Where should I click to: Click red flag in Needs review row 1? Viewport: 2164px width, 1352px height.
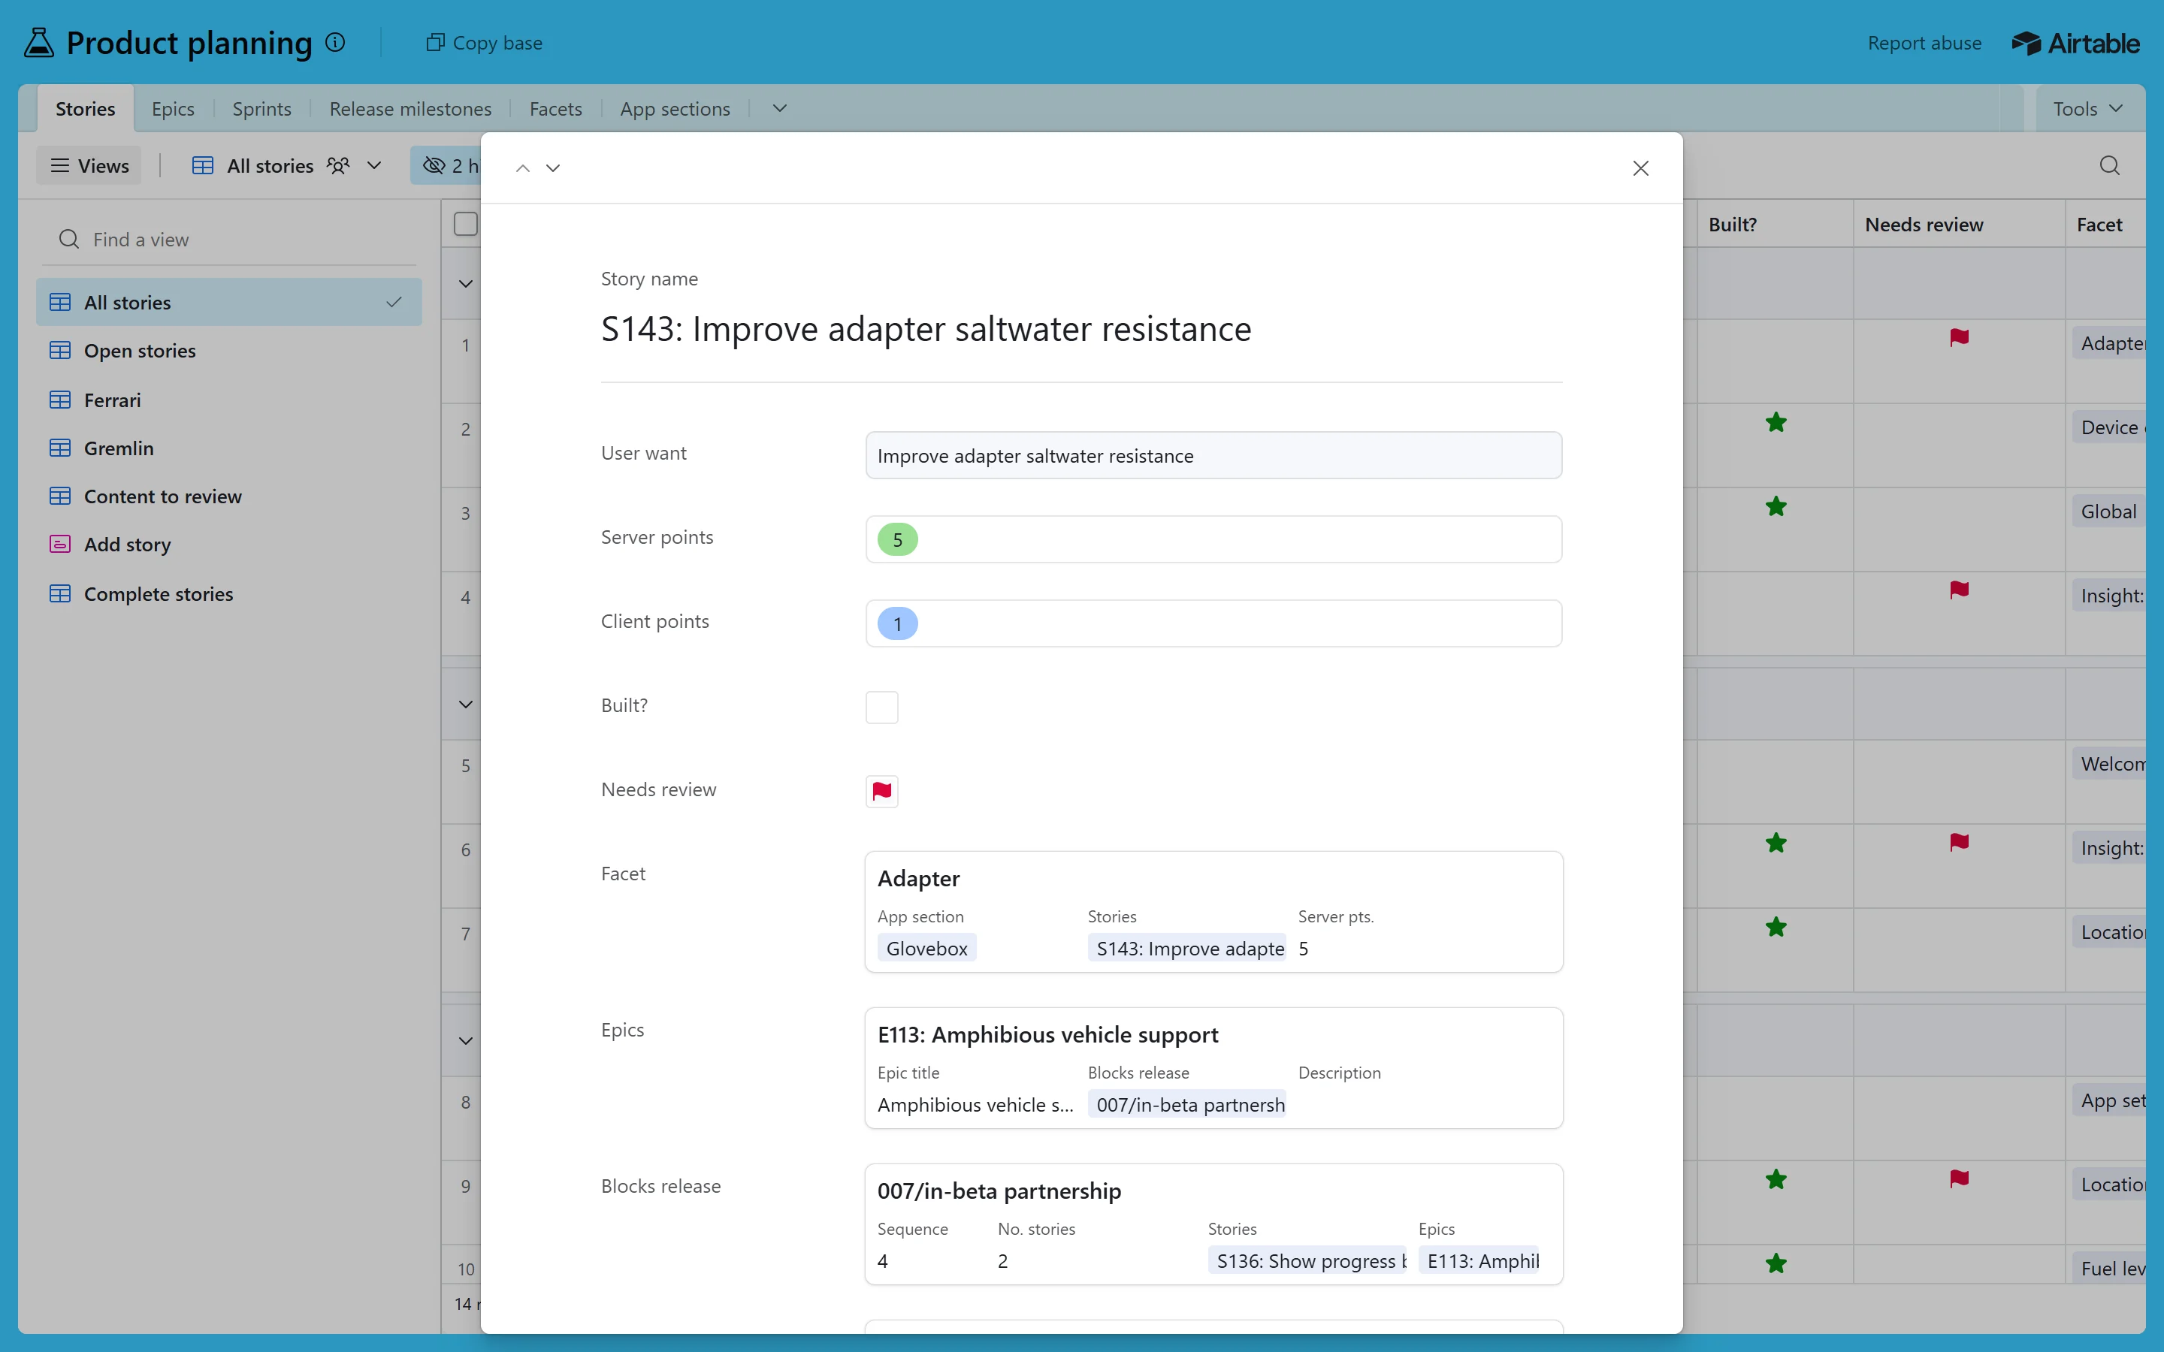pyautogui.click(x=1959, y=337)
